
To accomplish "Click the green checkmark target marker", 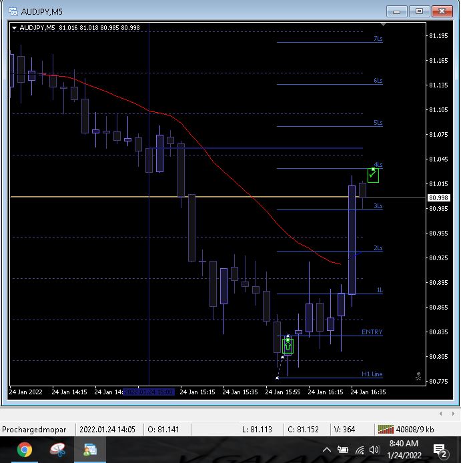I will (x=373, y=175).
